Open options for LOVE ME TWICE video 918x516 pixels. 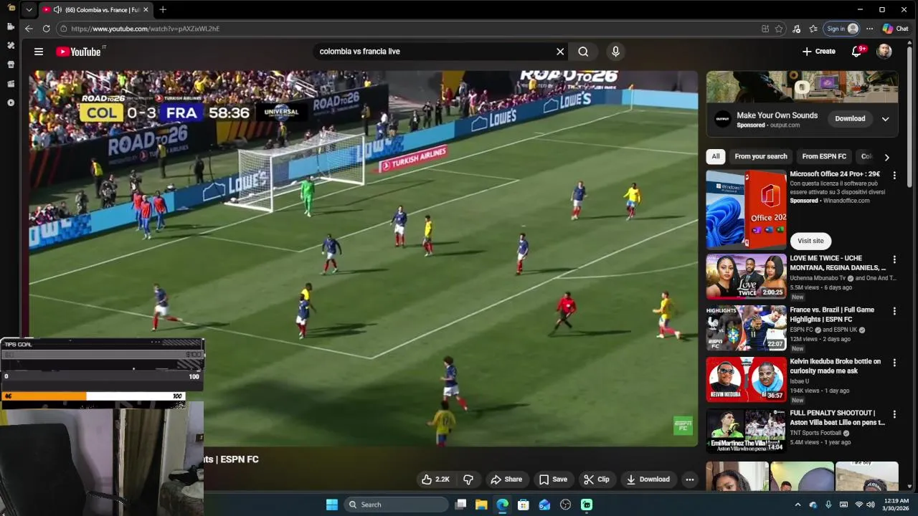pos(894,259)
